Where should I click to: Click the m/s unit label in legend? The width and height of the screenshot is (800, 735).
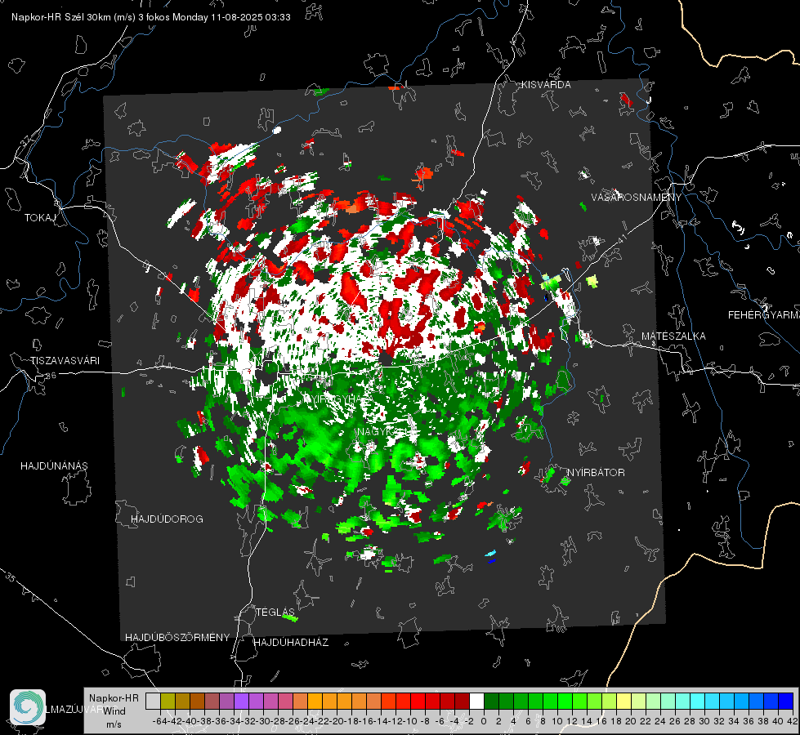tap(114, 724)
